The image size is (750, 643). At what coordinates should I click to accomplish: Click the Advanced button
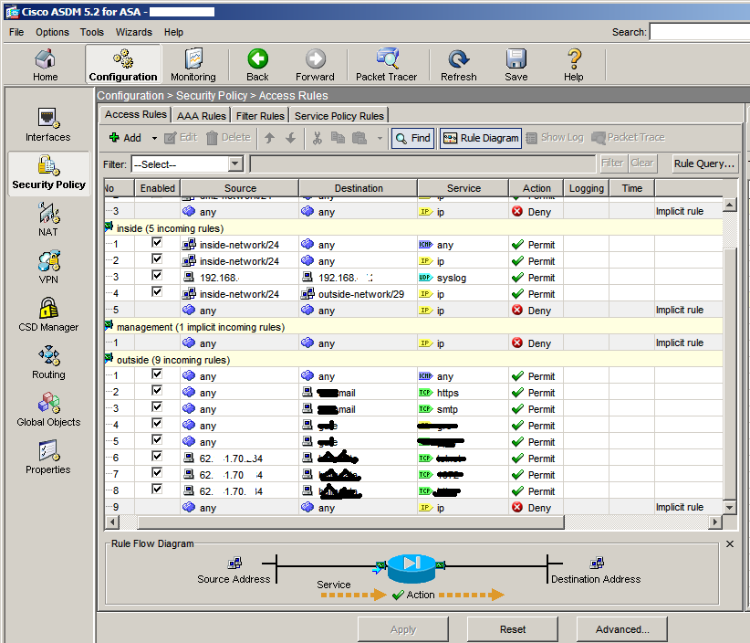(x=622, y=629)
